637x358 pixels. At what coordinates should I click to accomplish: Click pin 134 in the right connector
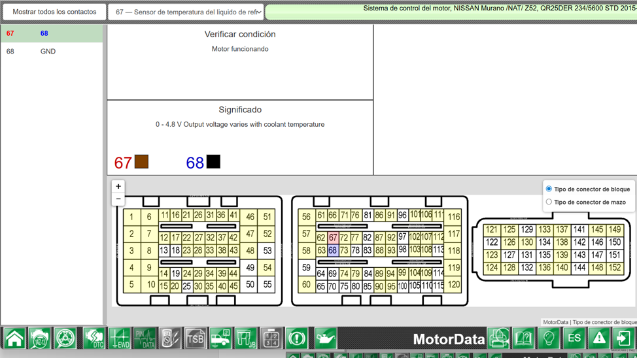(544, 243)
